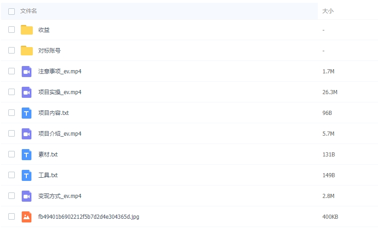This screenshot has height=240, width=378.
Task: Sort by the 大小 column header
Action: (x=328, y=11)
